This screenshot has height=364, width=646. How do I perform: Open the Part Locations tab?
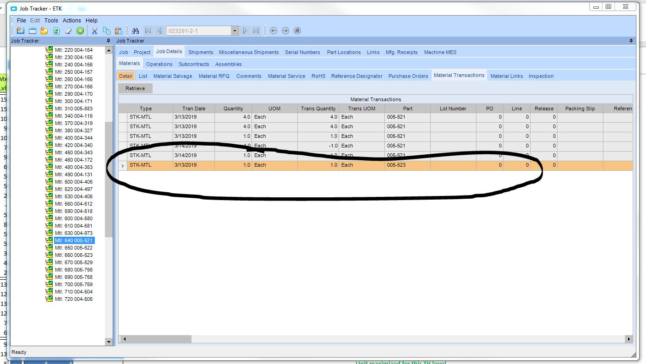pos(344,52)
